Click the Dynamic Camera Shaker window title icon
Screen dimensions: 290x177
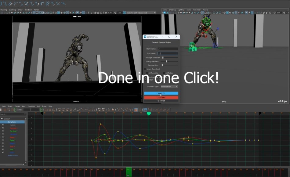click(x=145, y=37)
